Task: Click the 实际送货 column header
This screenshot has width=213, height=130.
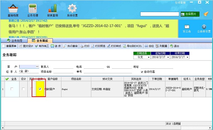Action: tap(136, 79)
